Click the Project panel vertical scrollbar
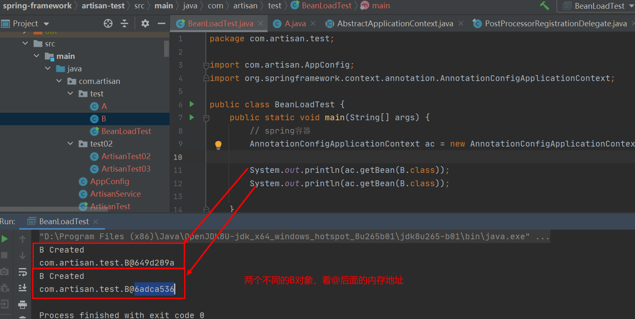 coord(167,48)
